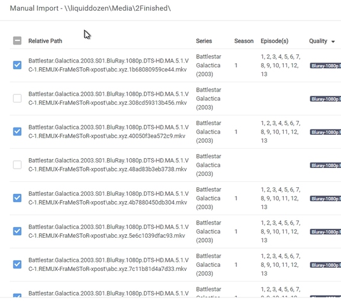Select series for file 1b68080959ce44.mkv

(208, 65)
